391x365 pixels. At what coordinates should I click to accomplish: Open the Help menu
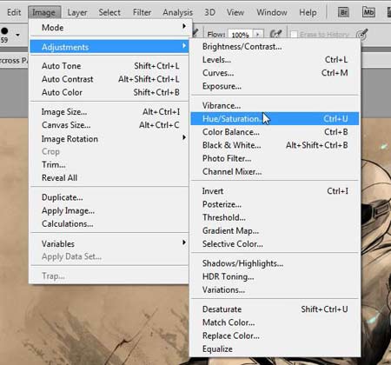[x=308, y=12]
